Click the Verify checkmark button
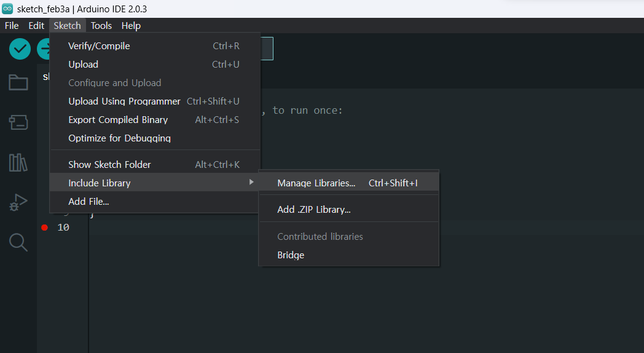Screen dimensions: 644x353 (20, 49)
